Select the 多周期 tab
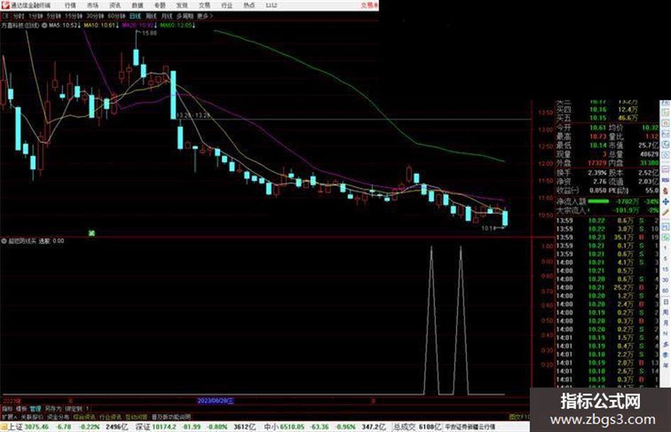This screenshot has width=671, height=432. pos(185,16)
